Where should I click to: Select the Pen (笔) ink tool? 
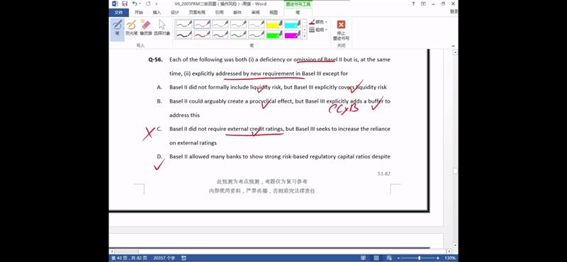point(117,28)
